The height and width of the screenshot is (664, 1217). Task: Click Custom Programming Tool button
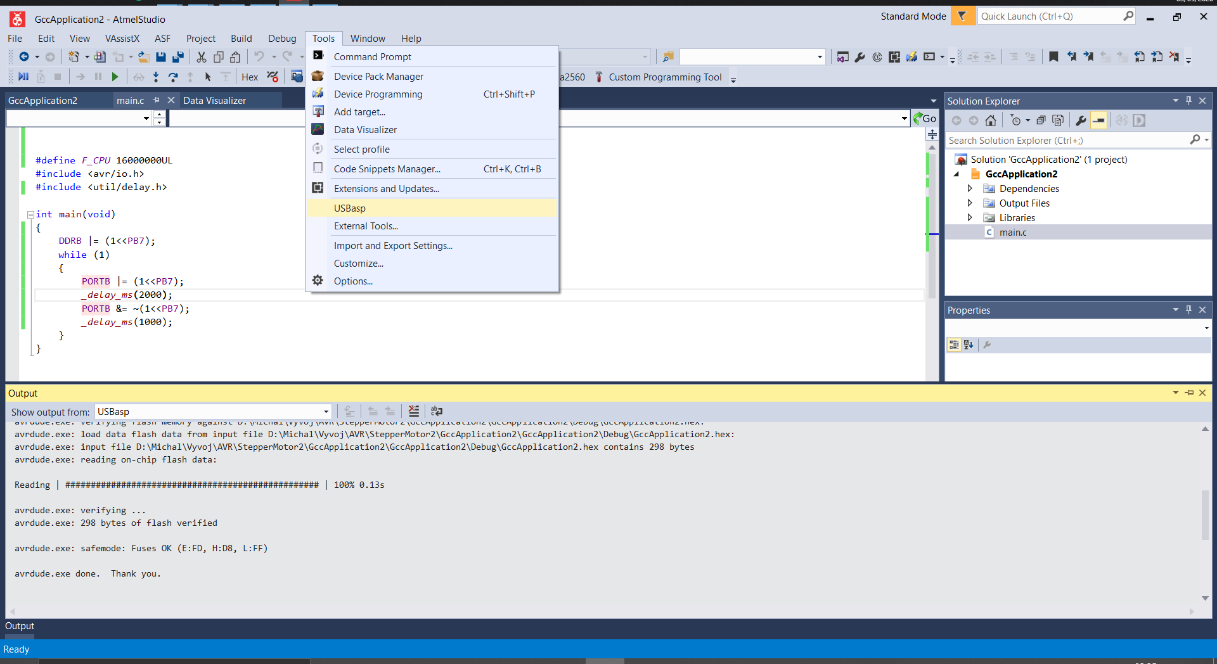click(x=665, y=77)
